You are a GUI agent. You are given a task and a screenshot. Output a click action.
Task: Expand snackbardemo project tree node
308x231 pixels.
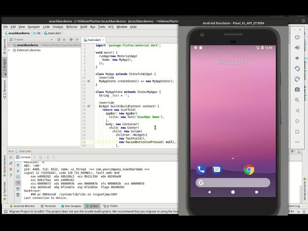(x=9, y=45)
